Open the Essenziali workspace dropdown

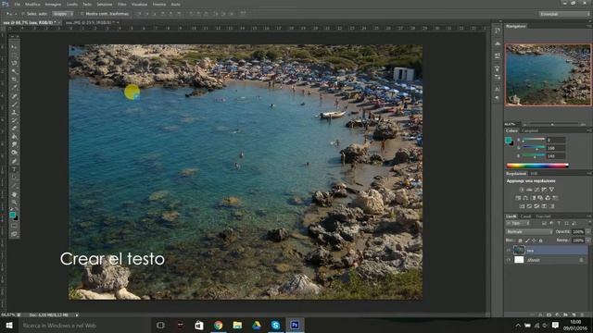[x=564, y=14]
